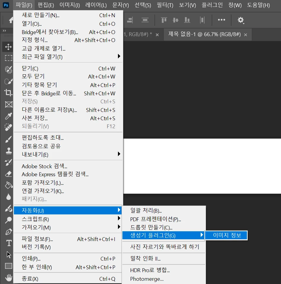281x284 pixels.
Task: Switch to 제목 없음-1 document tab
Action: pyautogui.click(x=205, y=34)
